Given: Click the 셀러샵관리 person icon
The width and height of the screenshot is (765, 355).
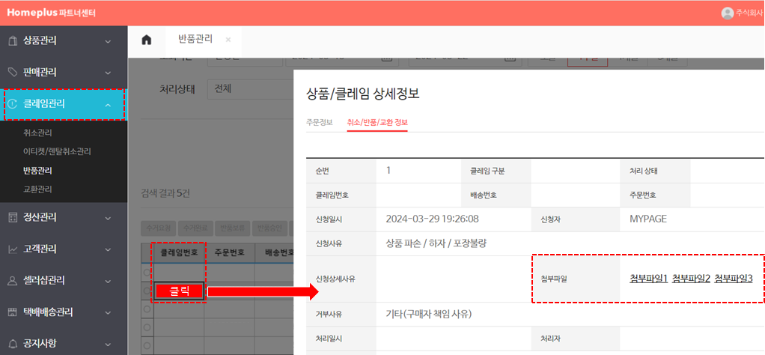Looking at the screenshot, I should point(12,280).
